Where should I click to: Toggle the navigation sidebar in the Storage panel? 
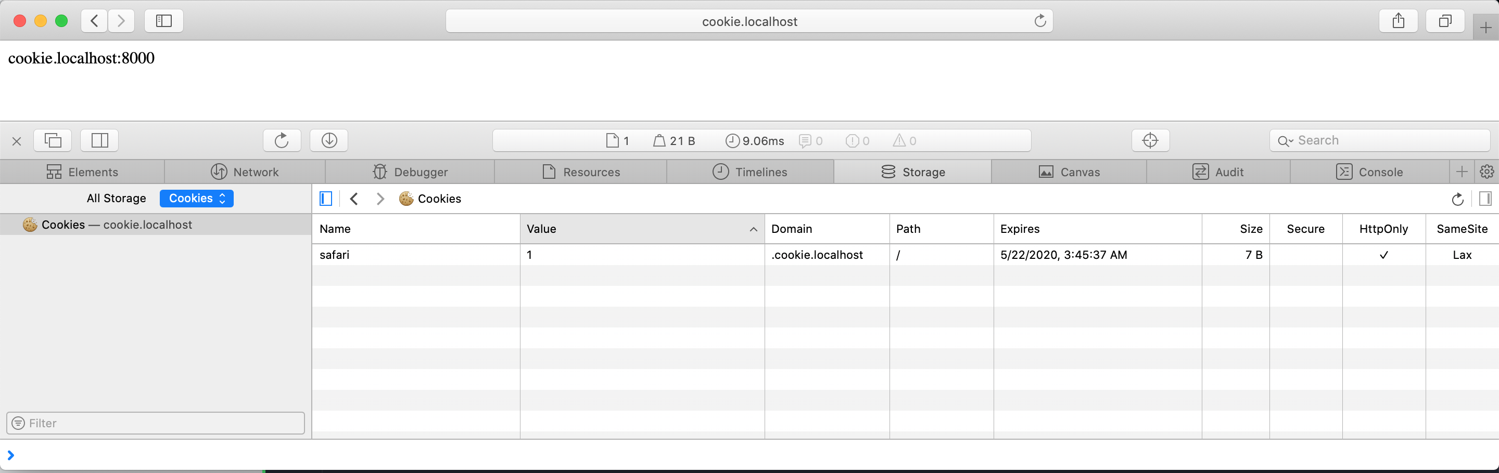(x=325, y=199)
